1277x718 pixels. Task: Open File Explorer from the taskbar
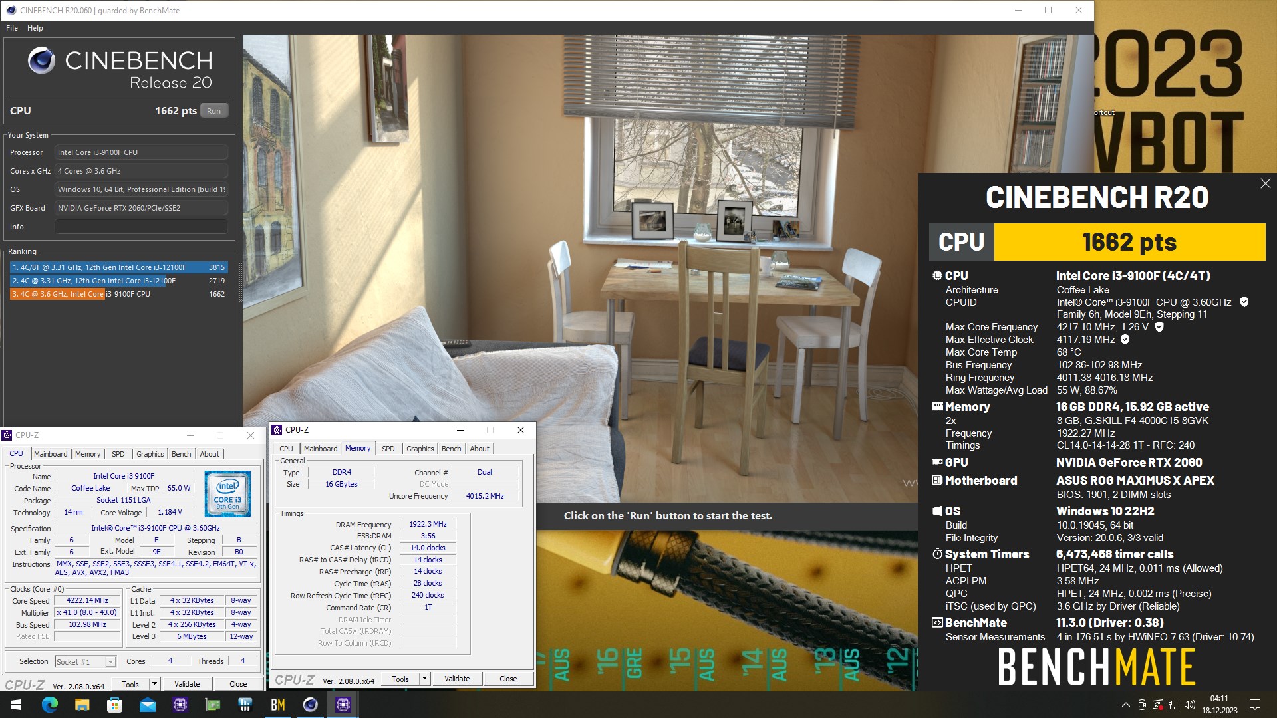(x=82, y=705)
